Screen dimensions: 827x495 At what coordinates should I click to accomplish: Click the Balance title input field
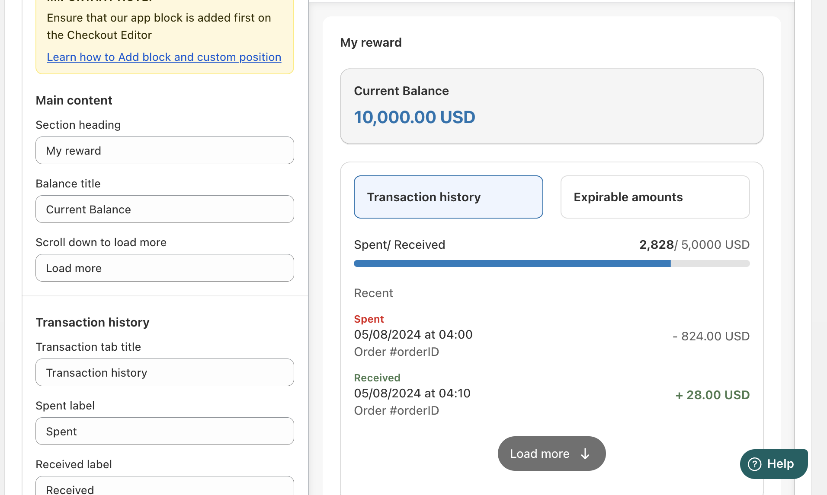point(165,209)
